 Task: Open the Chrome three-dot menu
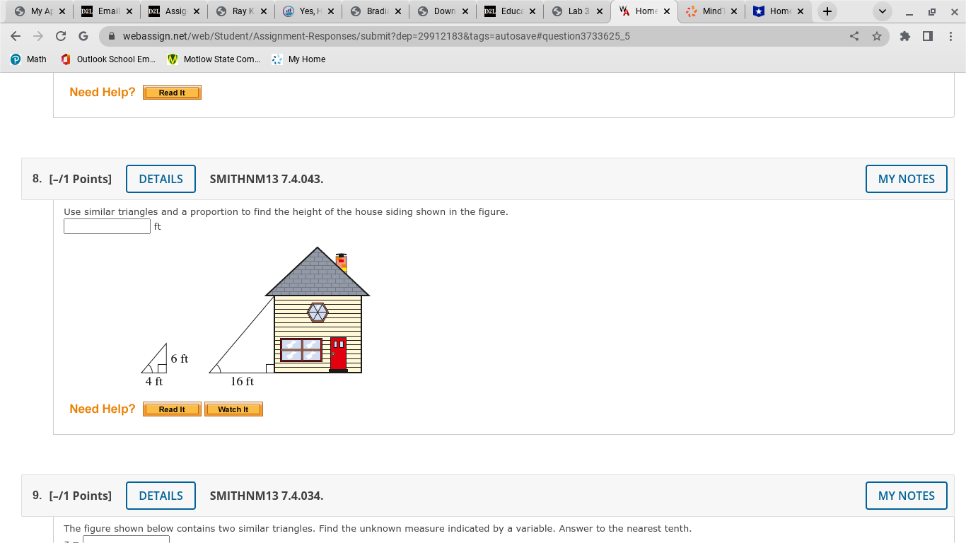point(950,36)
